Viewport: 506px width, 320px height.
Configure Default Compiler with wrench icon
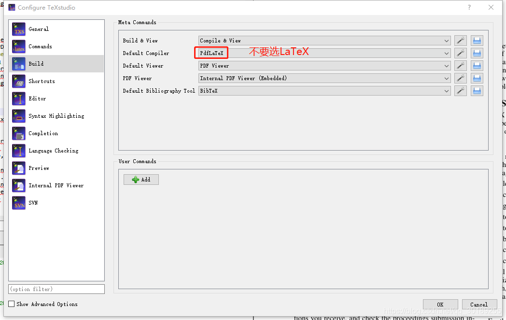[x=461, y=53]
